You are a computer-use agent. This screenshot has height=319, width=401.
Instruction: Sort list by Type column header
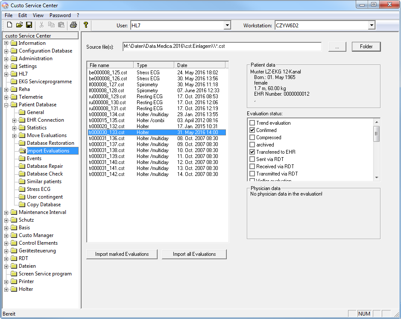point(154,65)
